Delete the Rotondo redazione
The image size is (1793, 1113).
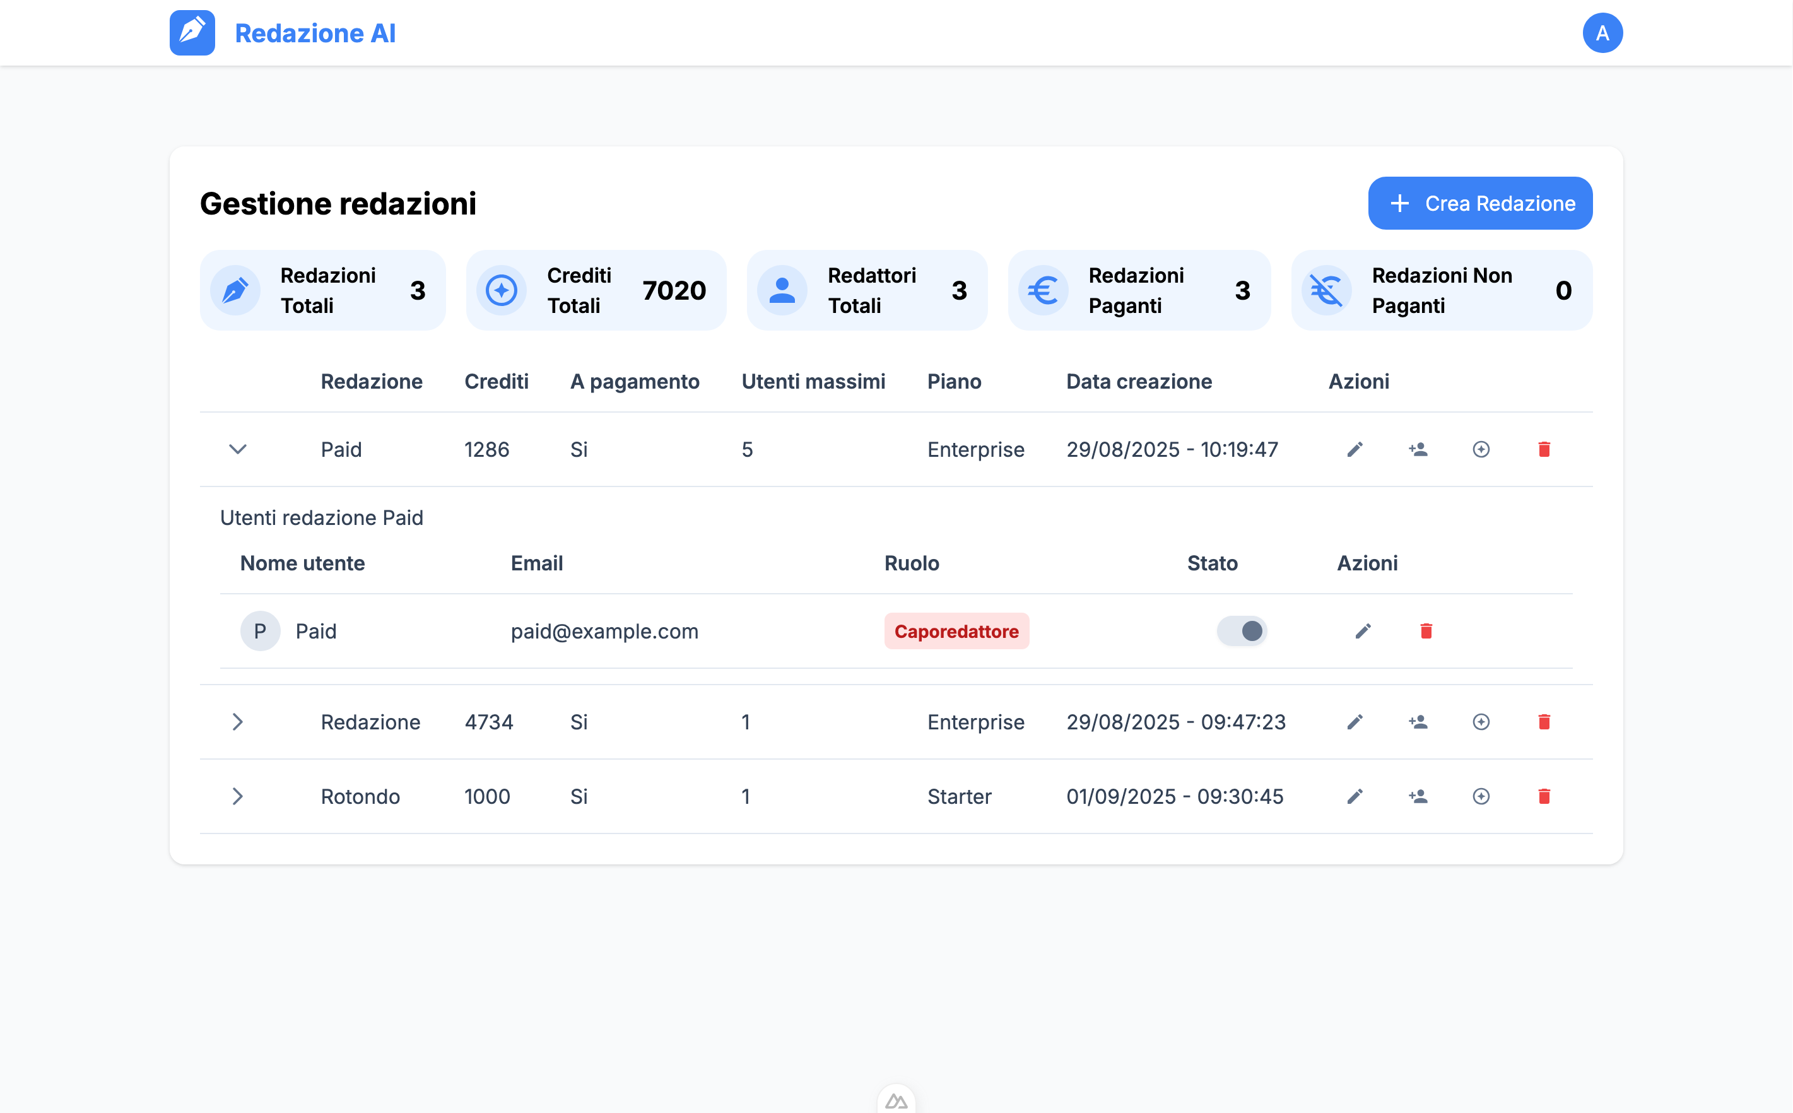[x=1544, y=796]
